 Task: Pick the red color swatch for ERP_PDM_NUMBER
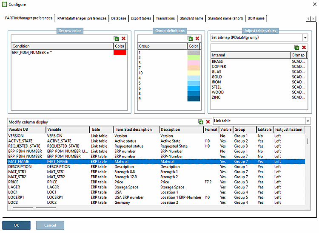tap(120, 53)
